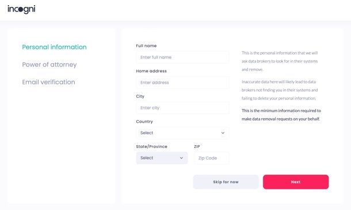Click the State/Province label text
This screenshot has height=210, width=351.
(151, 147)
